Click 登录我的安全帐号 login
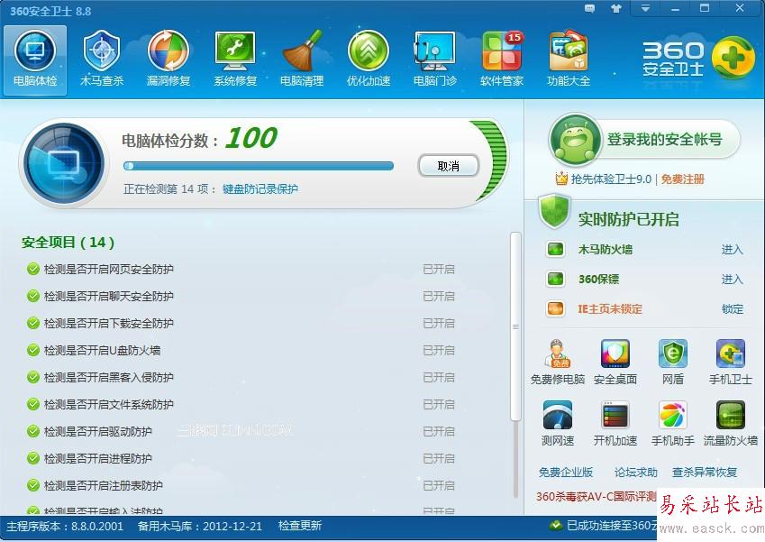 (x=664, y=139)
